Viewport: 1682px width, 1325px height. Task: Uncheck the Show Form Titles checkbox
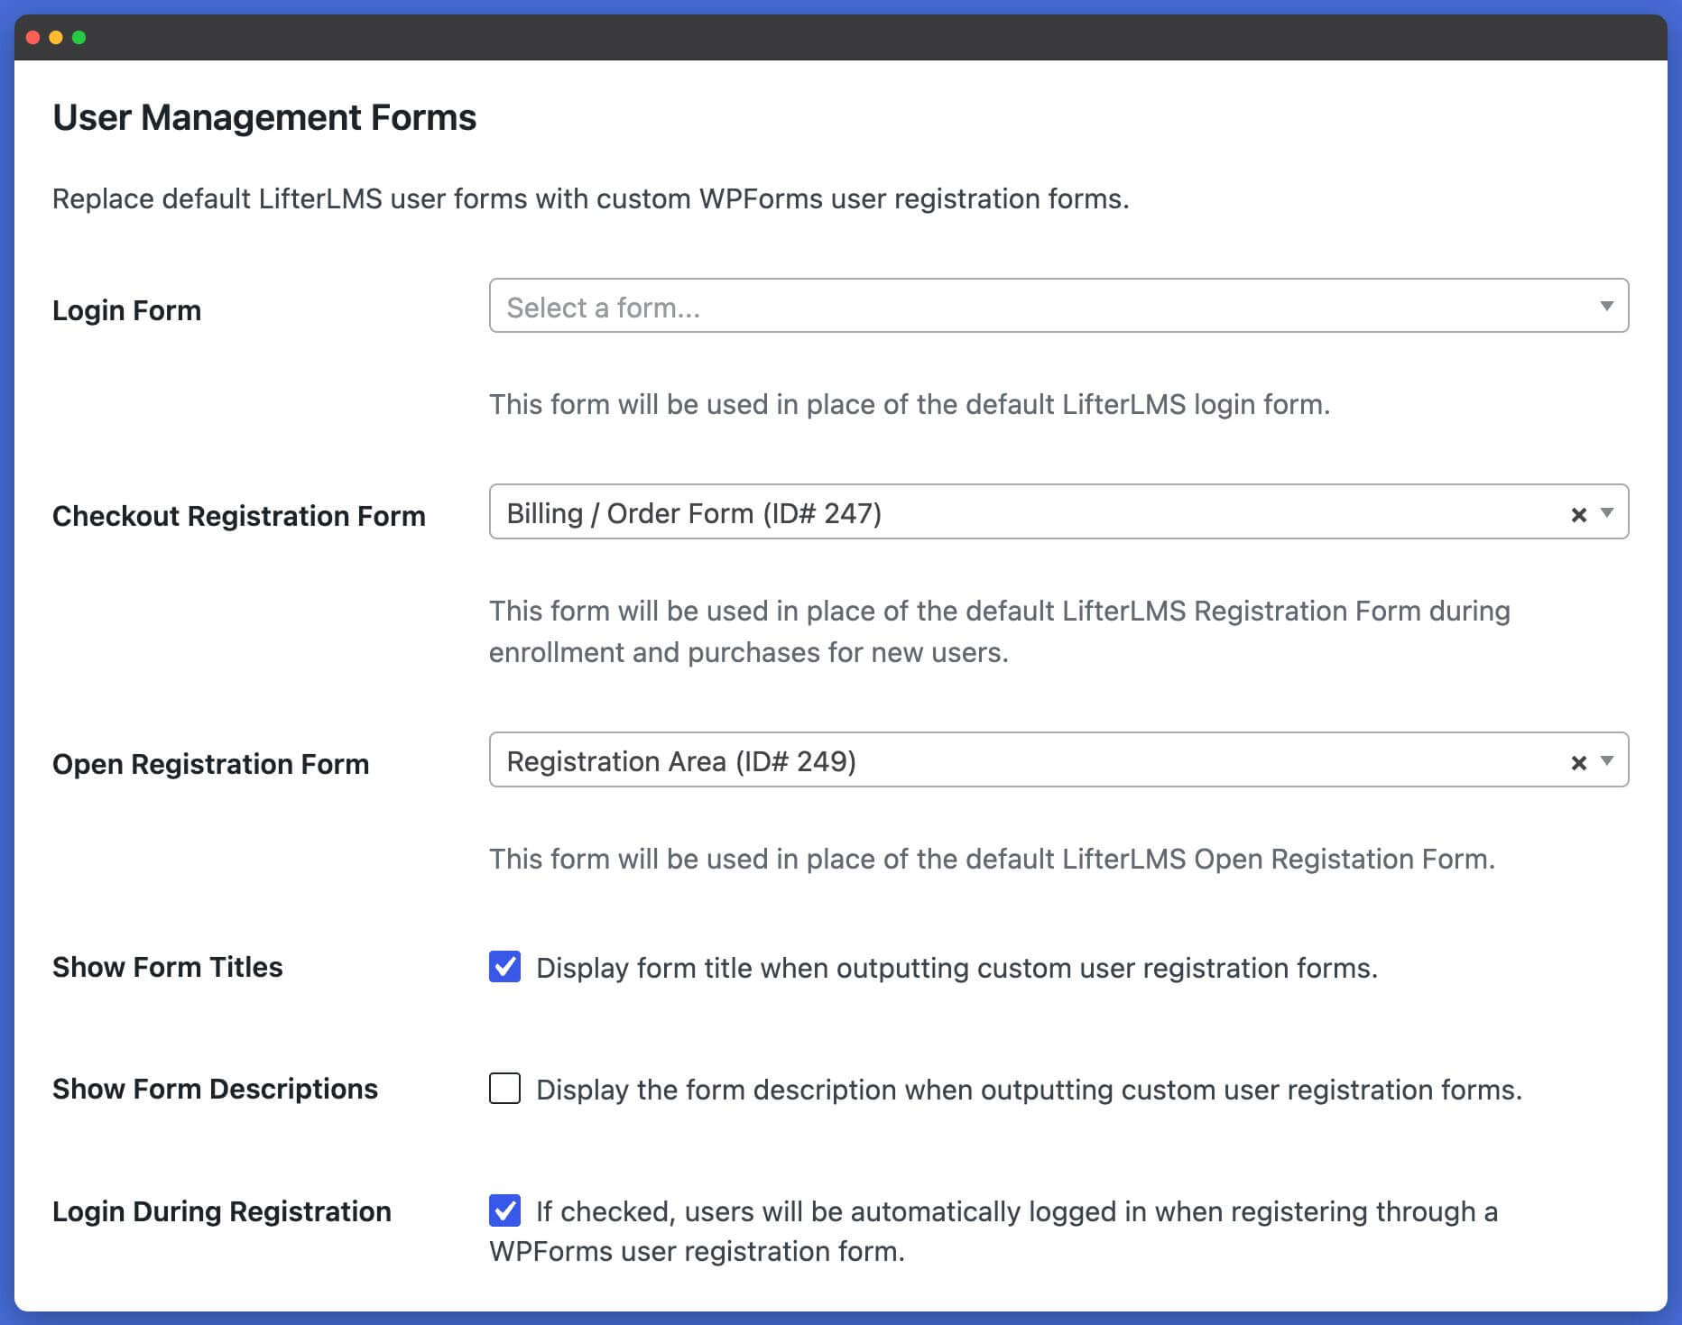[x=504, y=966]
